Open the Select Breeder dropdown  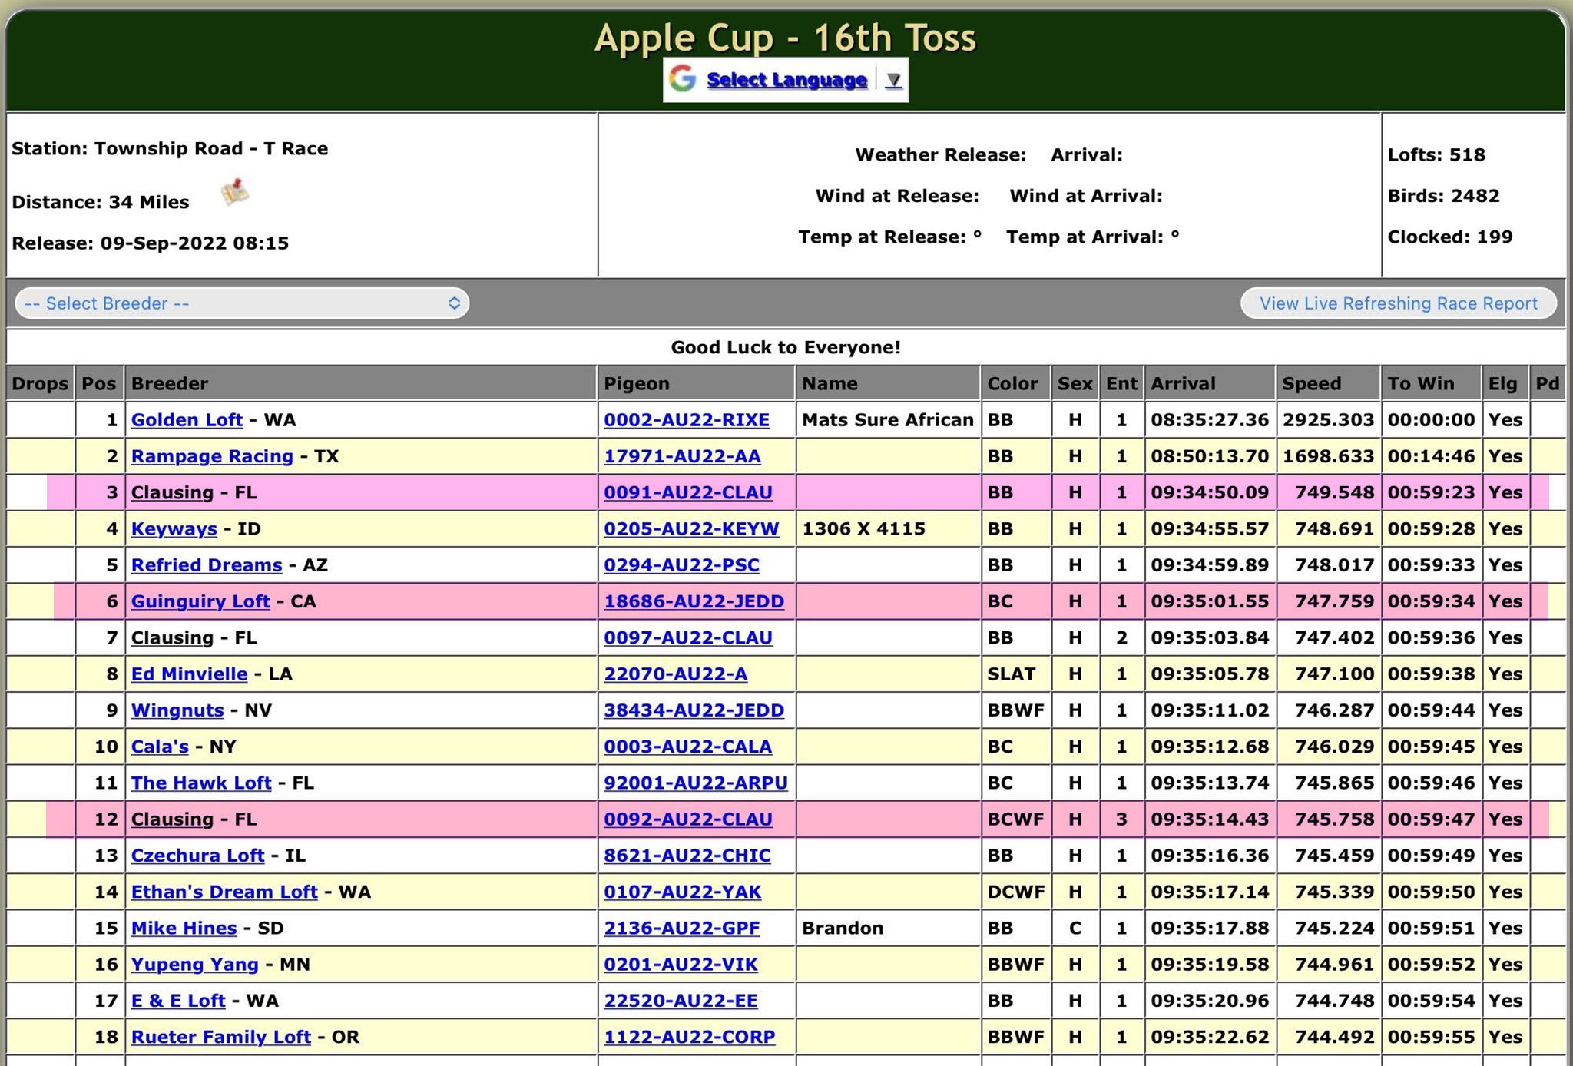coord(242,303)
